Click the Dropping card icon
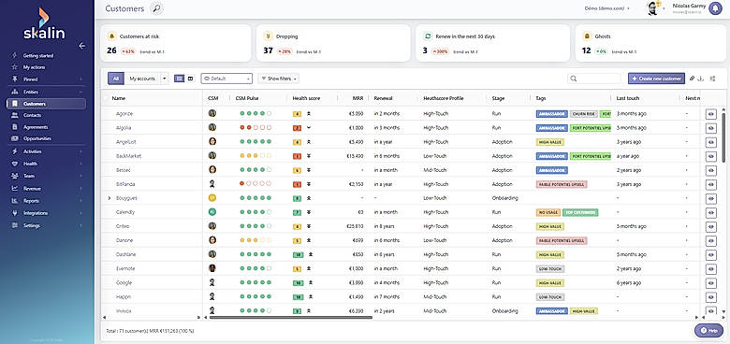This screenshot has width=730, height=344. coord(269,36)
